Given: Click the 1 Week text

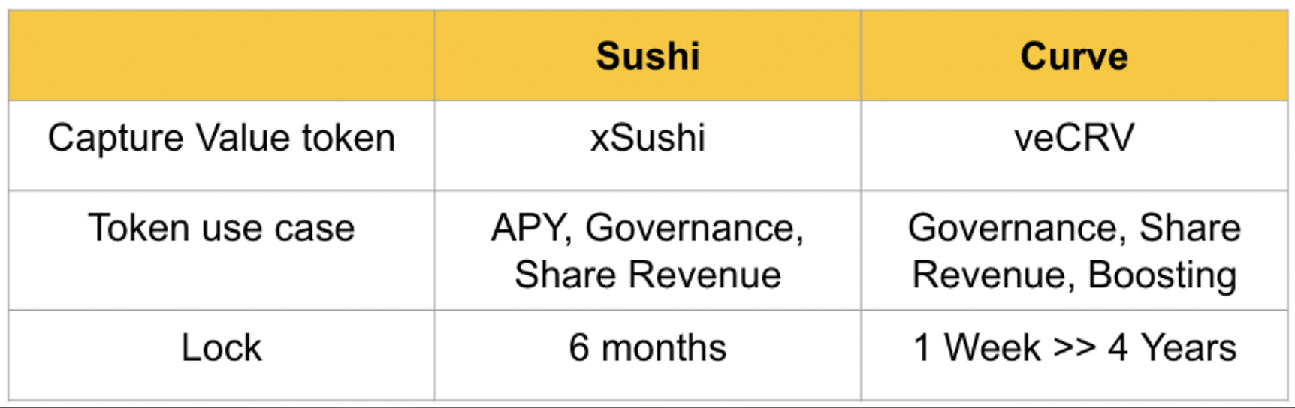Looking at the screenshot, I should [x=977, y=348].
